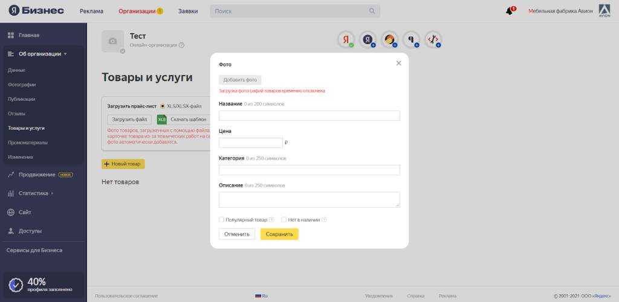Screen dimensions: 619x302
Task: Click help icon next to Онлайн-организация
Action: [x=181, y=45]
